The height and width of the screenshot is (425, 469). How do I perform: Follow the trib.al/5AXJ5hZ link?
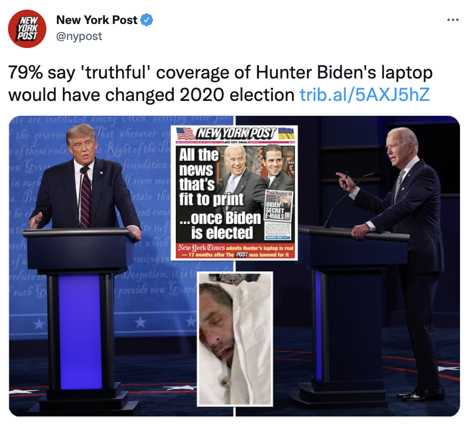pos(365,95)
